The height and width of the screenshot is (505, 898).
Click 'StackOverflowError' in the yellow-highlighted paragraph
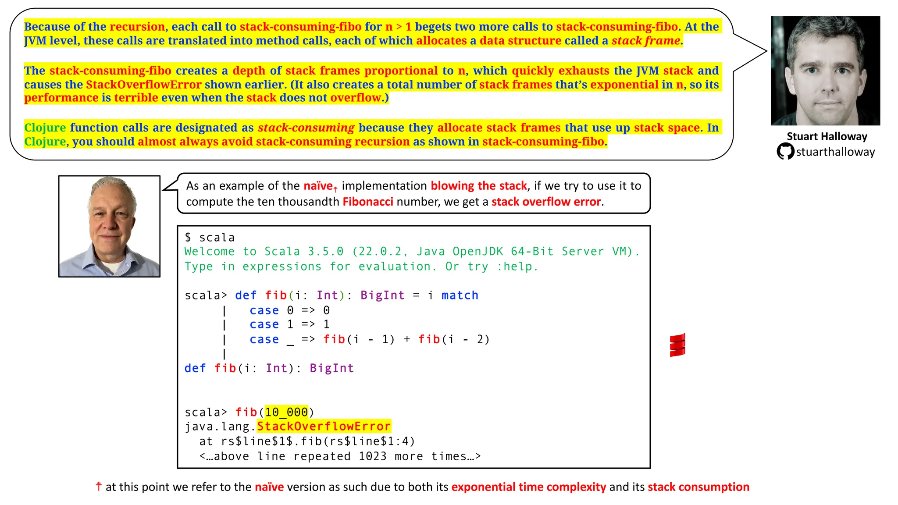click(x=144, y=85)
